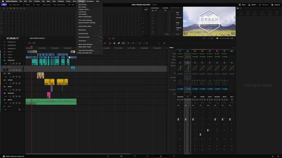The height and width of the screenshot is (158, 282).
Task: Toggle the Meters panel button
Action: click(252, 5)
